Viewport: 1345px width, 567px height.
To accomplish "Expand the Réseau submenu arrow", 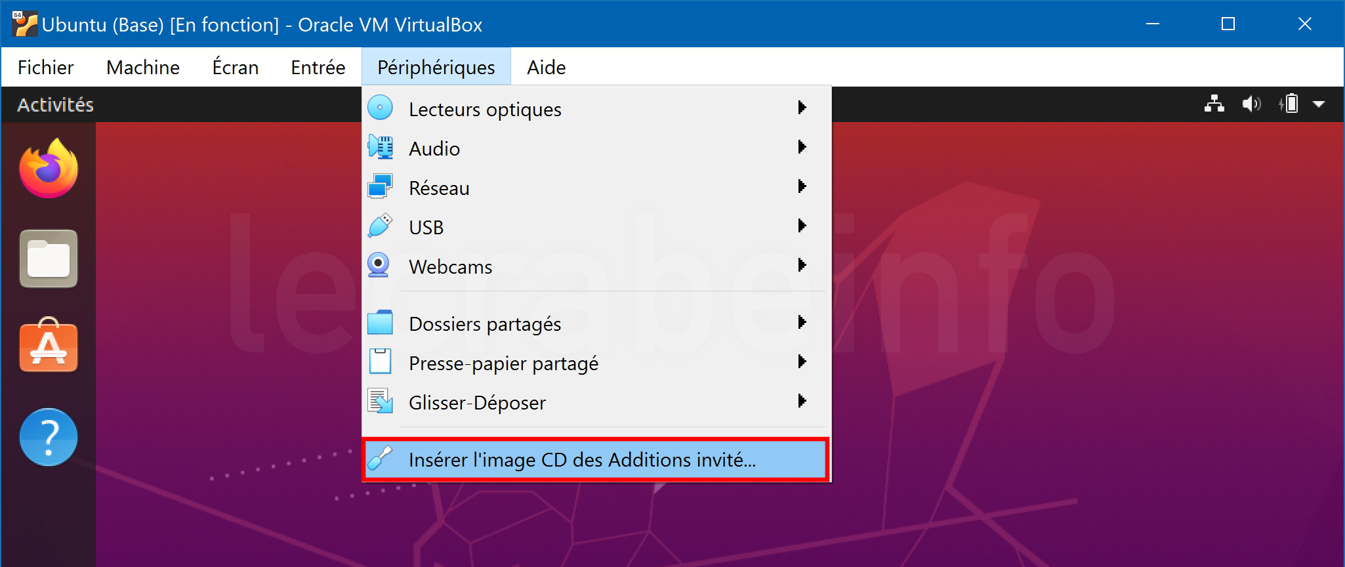I will coord(802,186).
